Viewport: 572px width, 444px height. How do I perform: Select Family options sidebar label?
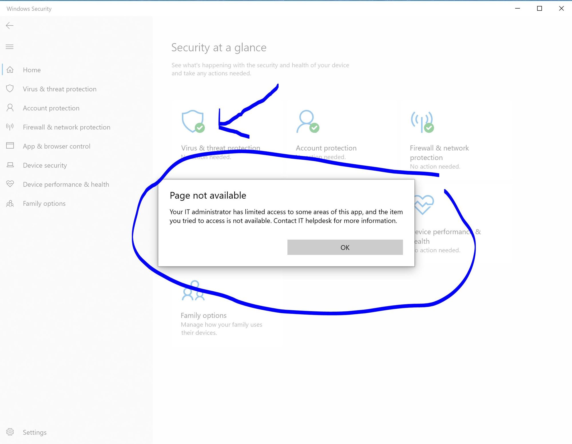click(x=44, y=203)
